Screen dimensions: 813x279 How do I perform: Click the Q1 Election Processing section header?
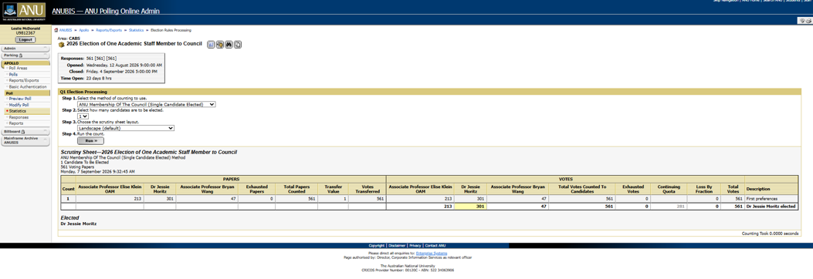[x=430, y=92]
